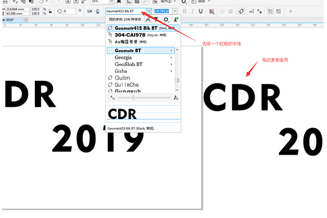Select the third recent Chinese font

click(143, 42)
